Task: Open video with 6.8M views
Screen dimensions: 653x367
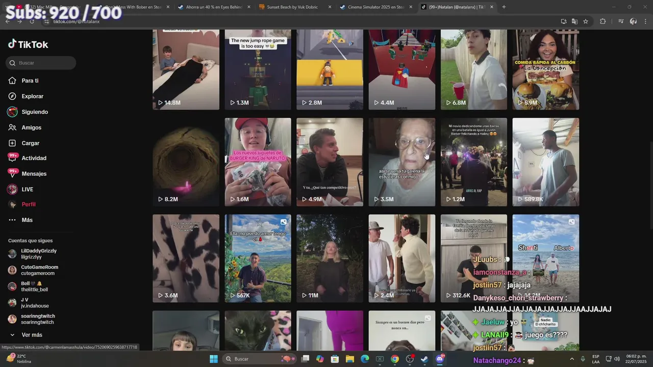Action: [x=474, y=69]
